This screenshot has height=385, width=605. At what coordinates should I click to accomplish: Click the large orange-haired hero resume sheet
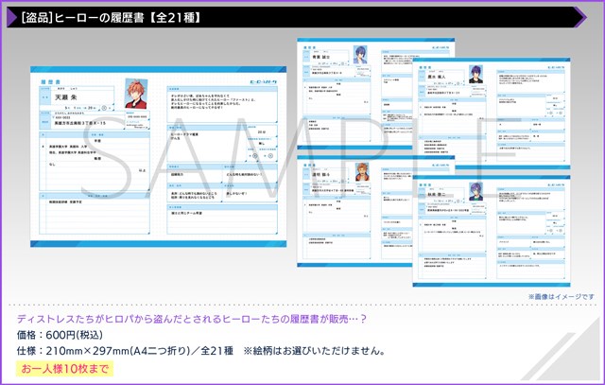pos(158,156)
